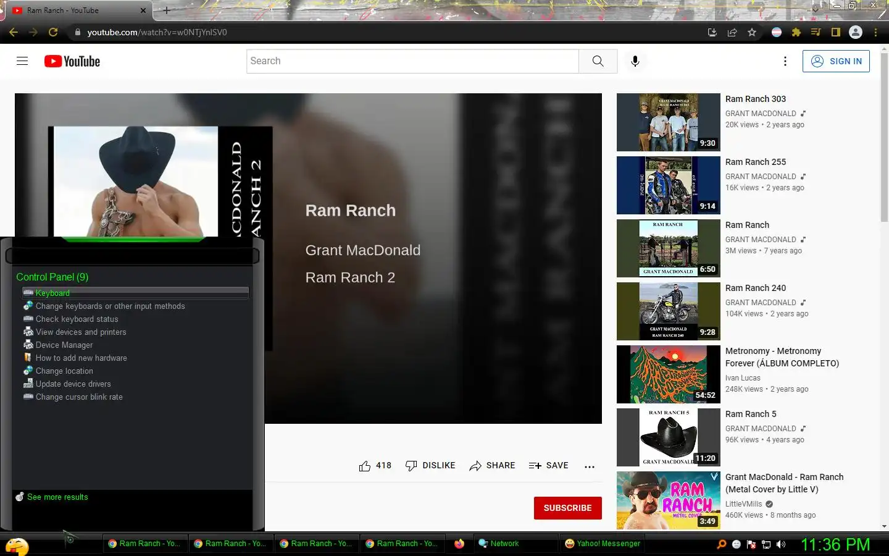Focus the YouTube Search field
Image resolution: width=889 pixels, height=556 pixels.
[412, 61]
